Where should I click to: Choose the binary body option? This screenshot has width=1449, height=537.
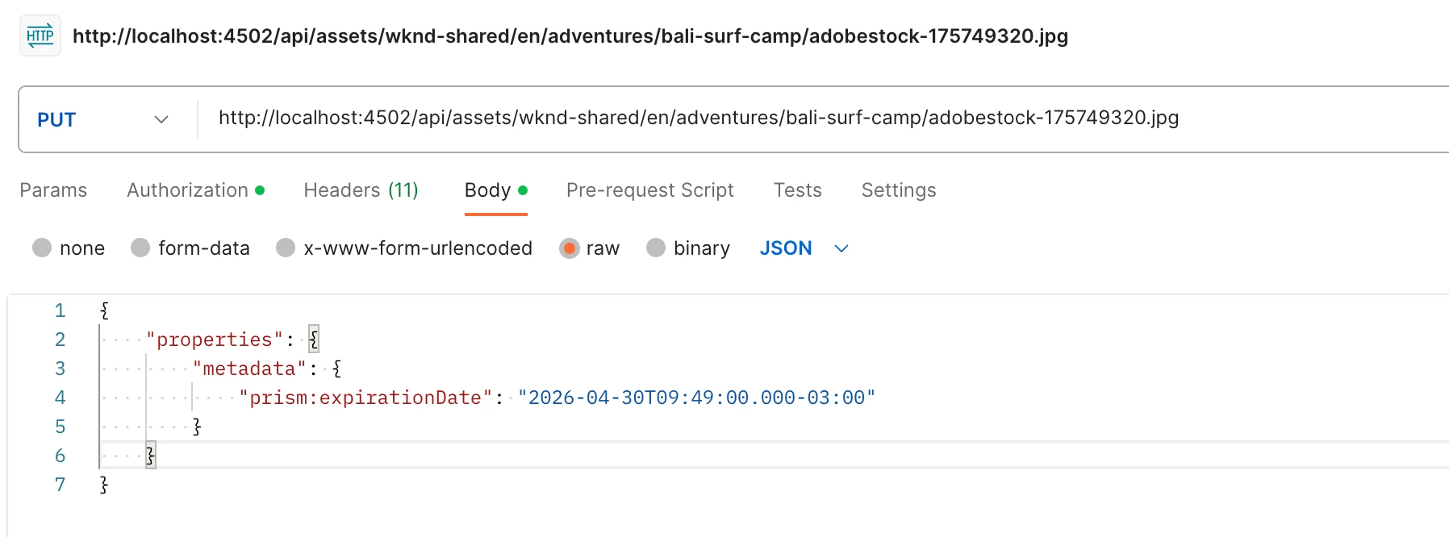[x=656, y=248]
